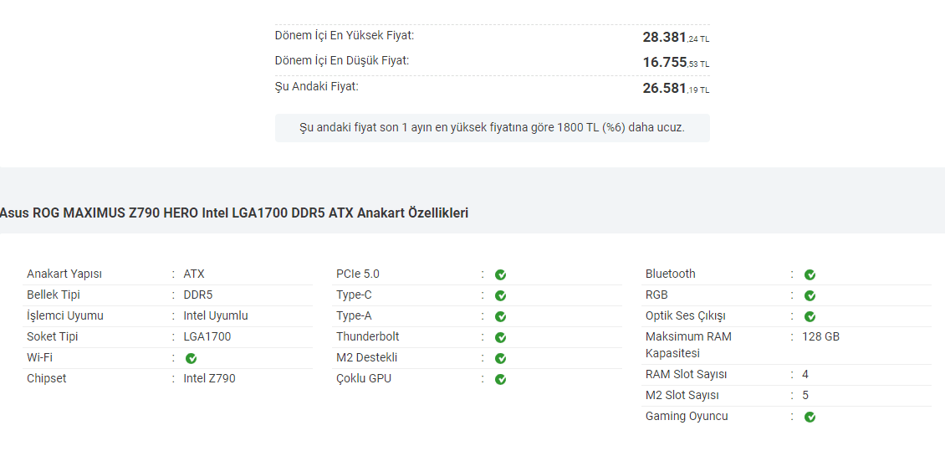
Task: Click the Type-C support check icon
Action: 500,295
